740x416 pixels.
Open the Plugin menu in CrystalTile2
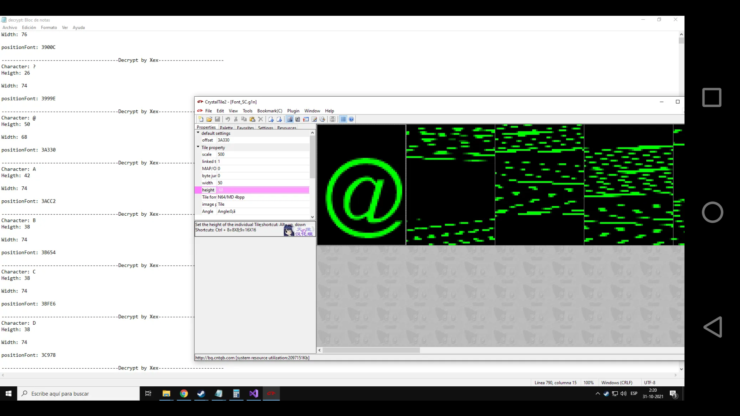[x=293, y=111]
